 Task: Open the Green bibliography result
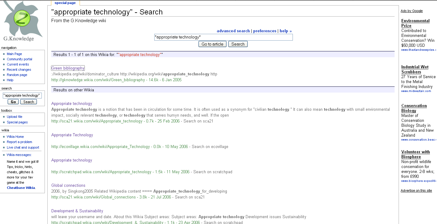tap(68, 68)
